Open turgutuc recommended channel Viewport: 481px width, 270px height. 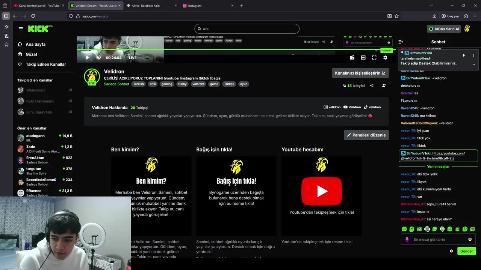(x=45, y=171)
